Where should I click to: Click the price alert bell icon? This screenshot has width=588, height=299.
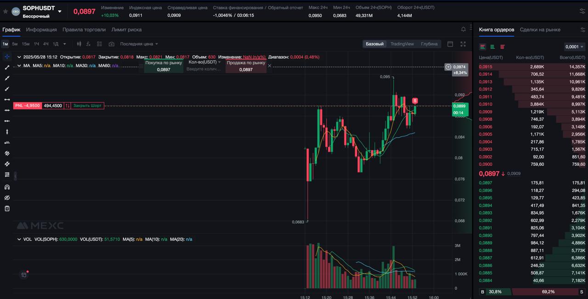click(x=463, y=29)
